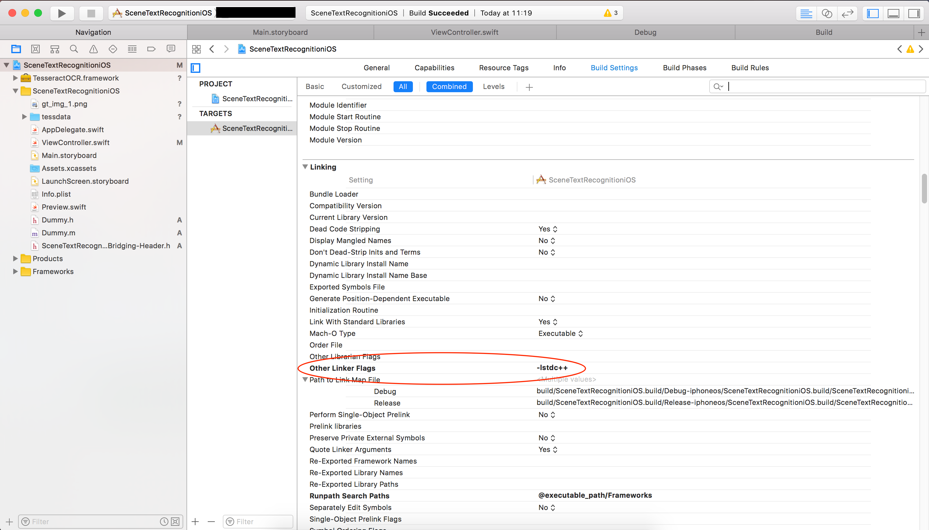Viewport: 929px width, 530px height.
Task: Click the back navigation arrow
Action: pyautogui.click(x=212, y=48)
